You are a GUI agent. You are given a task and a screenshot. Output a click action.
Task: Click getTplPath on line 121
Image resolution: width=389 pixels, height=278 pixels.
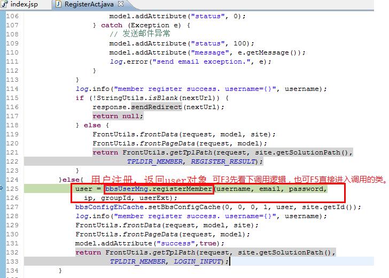click(191, 152)
